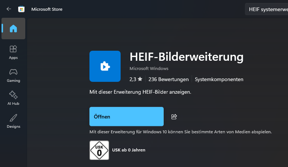Click the Windows 10 media description text
The height and width of the screenshot is (167, 288).
(180, 132)
